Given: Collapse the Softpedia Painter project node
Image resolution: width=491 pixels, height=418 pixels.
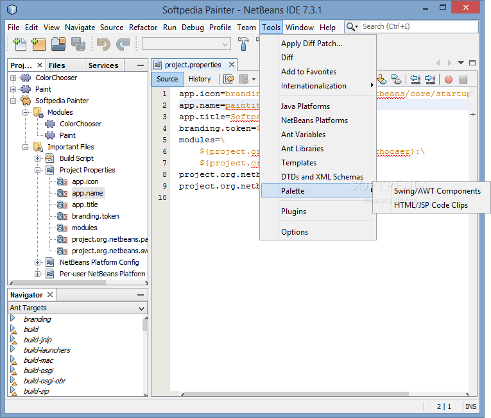Looking at the screenshot, I should pos(13,101).
